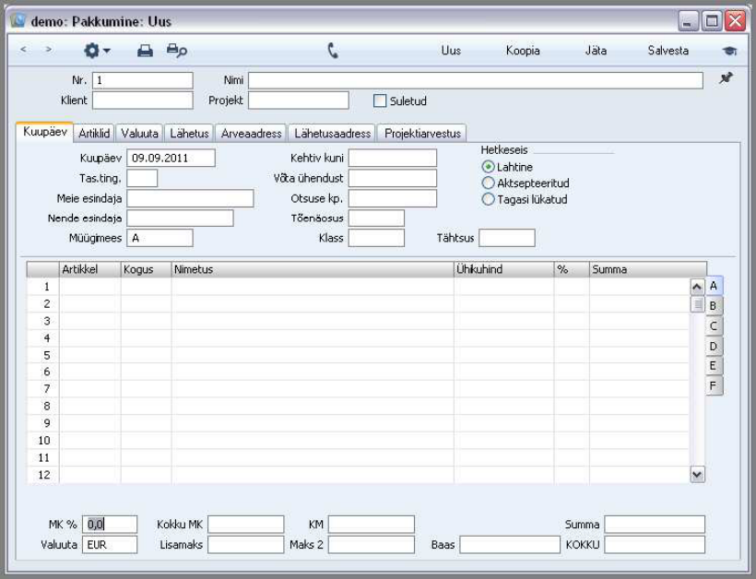This screenshot has height=579, width=756.
Task: Click the graduation cap help icon
Action: [729, 51]
